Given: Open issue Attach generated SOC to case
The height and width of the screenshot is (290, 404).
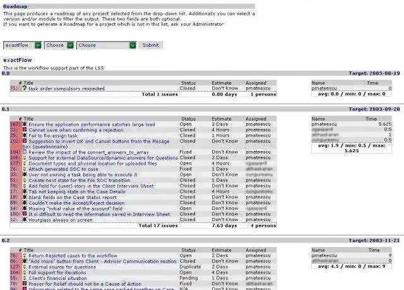Looking at the screenshot, I should [x=63, y=169].
